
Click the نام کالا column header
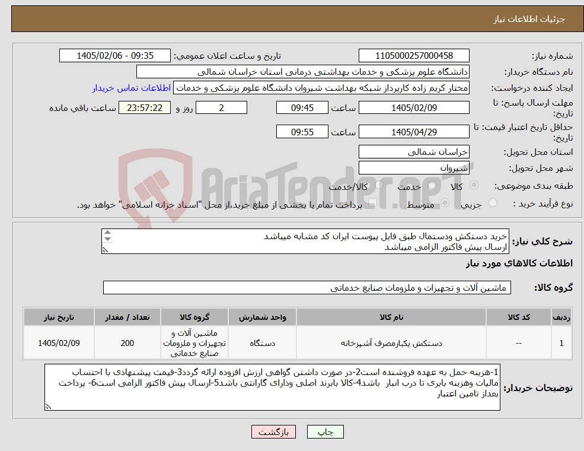pyautogui.click(x=391, y=317)
